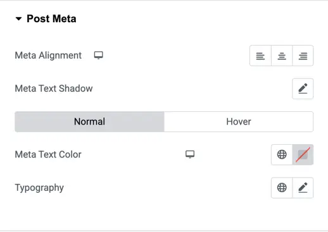Viewport: 328px width, 232px height.
Task: Change responsive device for Meta Alignment
Action: coord(99,56)
